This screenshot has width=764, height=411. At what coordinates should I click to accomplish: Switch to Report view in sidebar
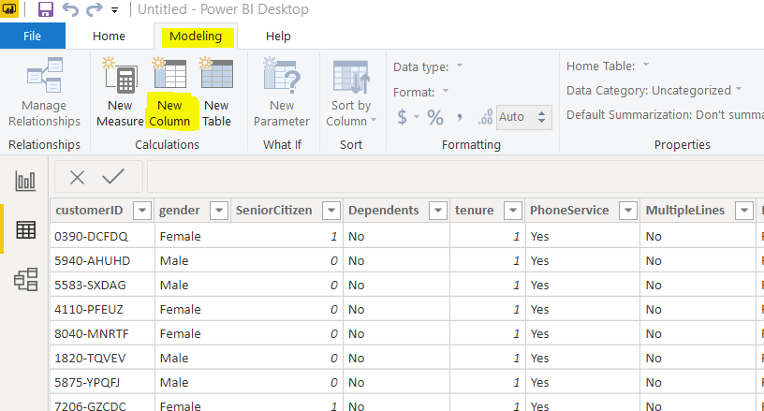point(25,181)
